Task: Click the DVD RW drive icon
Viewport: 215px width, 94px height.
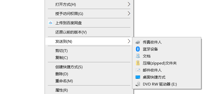Action: pos(138,84)
